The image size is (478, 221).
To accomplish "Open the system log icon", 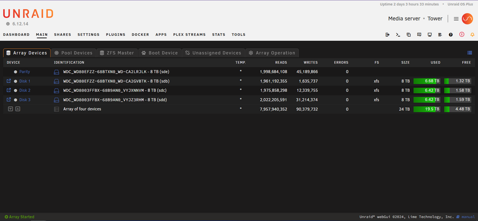I will (440, 35).
